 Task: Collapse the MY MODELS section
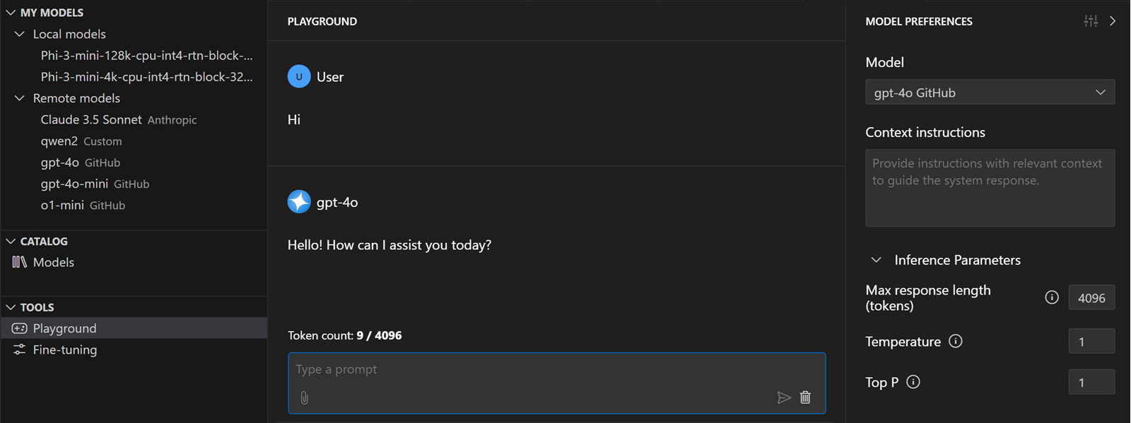(x=11, y=13)
